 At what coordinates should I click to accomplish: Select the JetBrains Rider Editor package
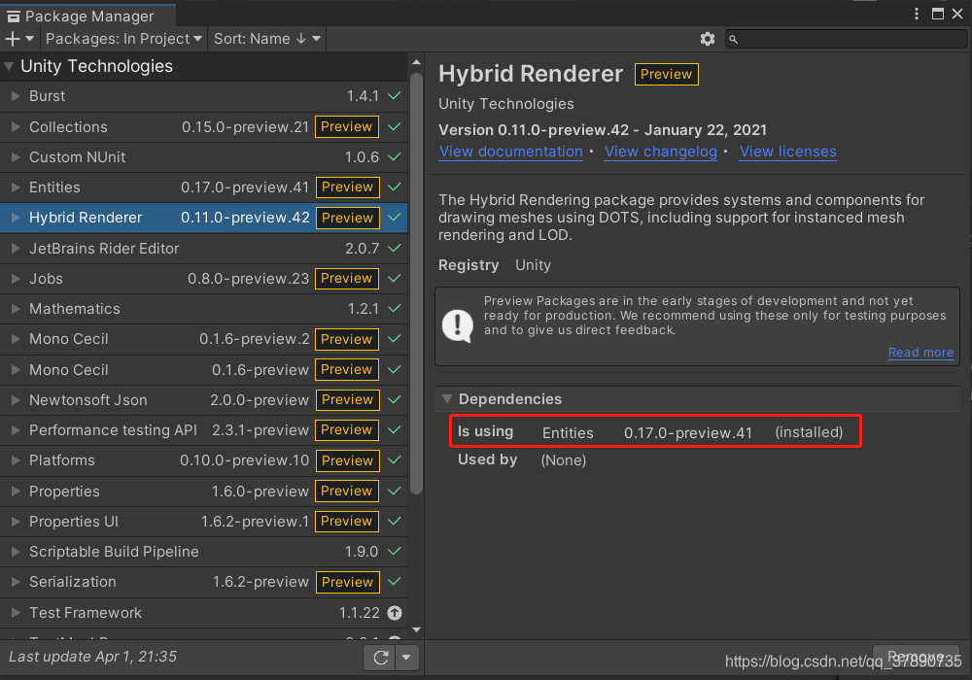203,249
